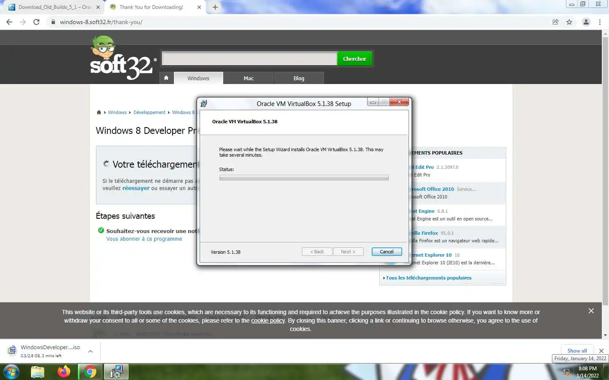Open the Firefox 91.0.1 link

(425, 233)
